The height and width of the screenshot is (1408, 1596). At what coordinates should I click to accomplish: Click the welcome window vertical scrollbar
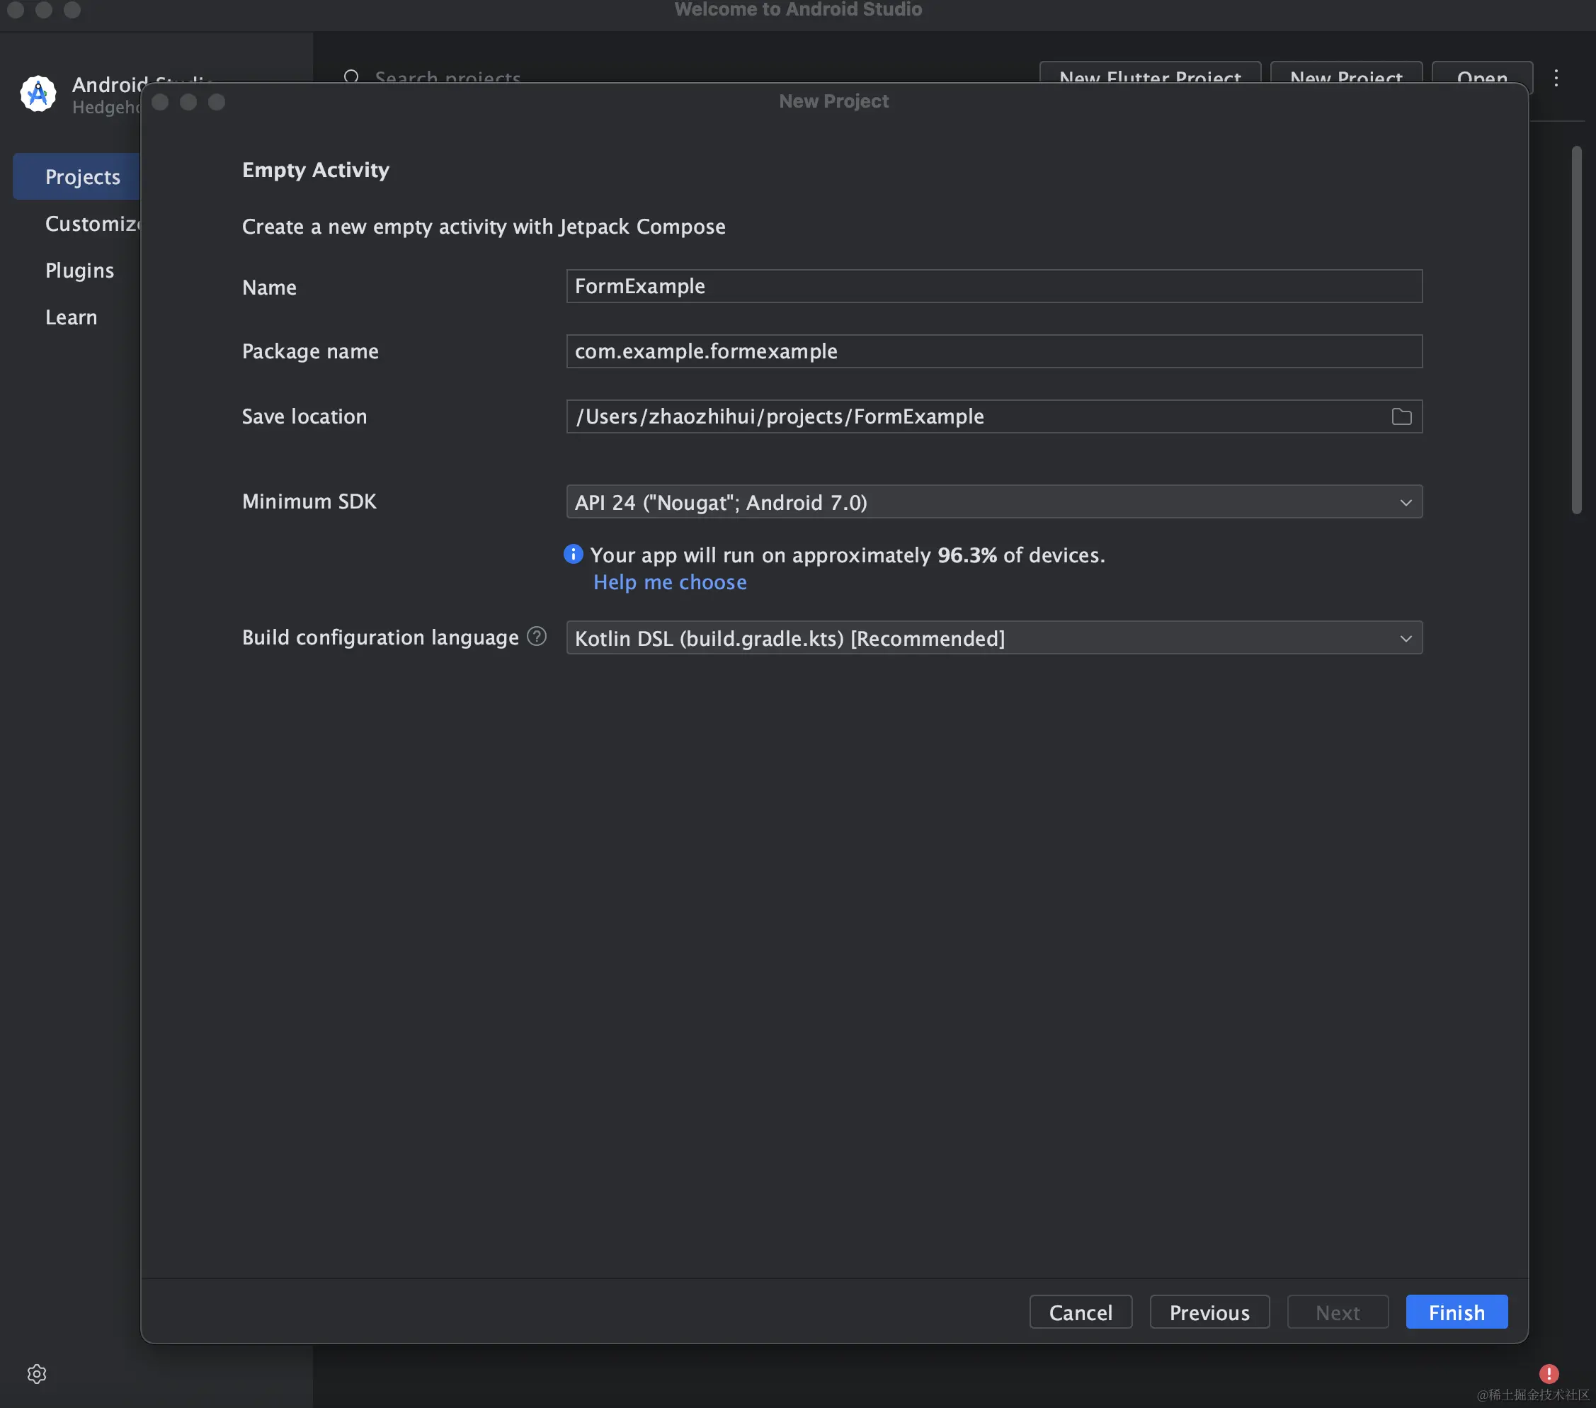[1576, 329]
